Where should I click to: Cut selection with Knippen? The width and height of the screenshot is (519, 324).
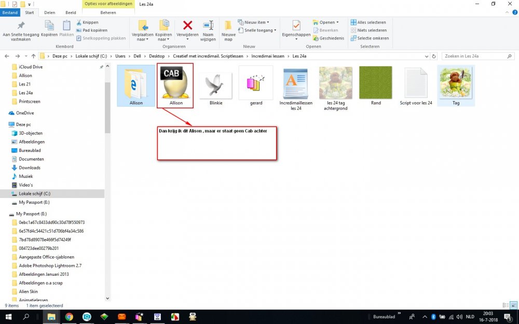[x=87, y=22]
